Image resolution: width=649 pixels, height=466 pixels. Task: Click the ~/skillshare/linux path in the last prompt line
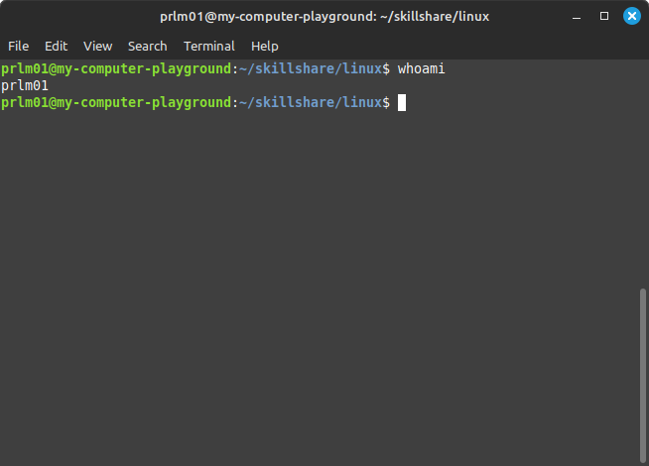[x=310, y=102]
